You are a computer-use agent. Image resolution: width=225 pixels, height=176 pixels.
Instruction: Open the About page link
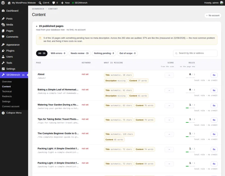(x=41, y=74)
